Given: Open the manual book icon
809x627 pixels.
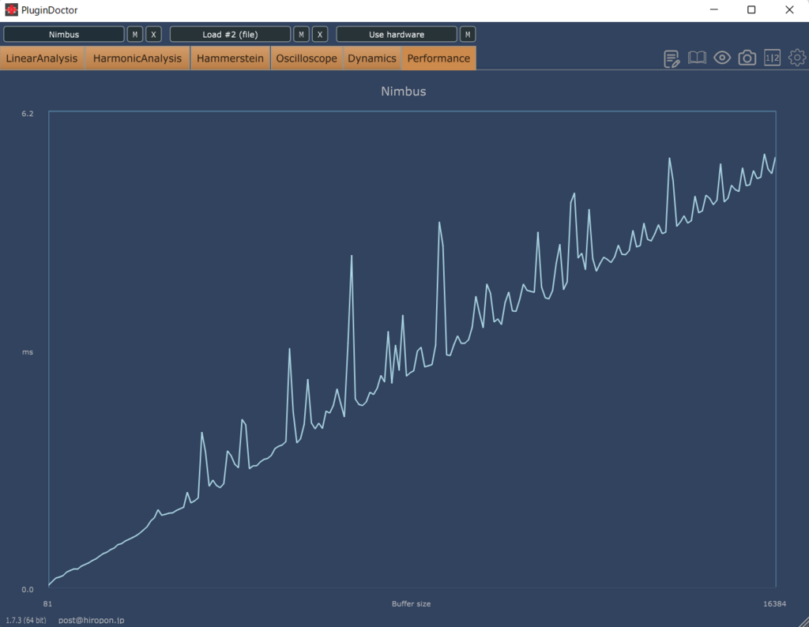Looking at the screenshot, I should (697, 58).
